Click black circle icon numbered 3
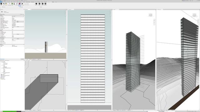Viewport: 200px width, 112px height. point(42,4)
